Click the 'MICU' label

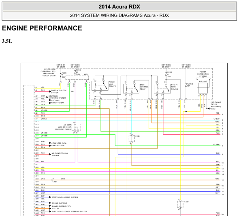tap(86, 74)
